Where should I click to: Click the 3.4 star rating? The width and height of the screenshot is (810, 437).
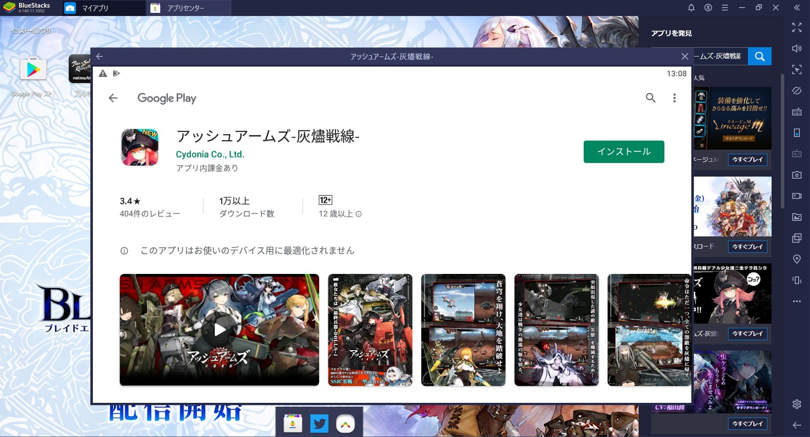tap(130, 201)
